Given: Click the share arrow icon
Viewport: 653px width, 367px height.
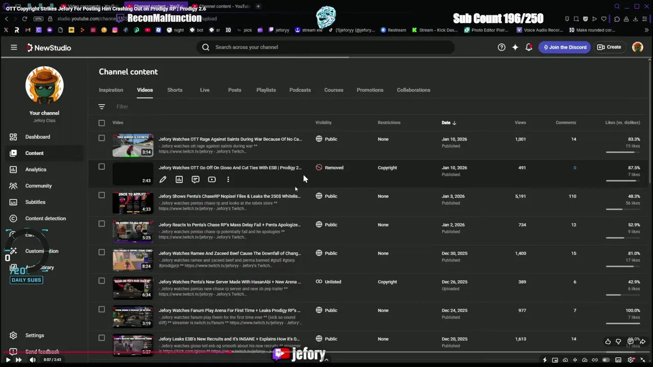Looking at the screenshot, I should click(x=642, y=342).
